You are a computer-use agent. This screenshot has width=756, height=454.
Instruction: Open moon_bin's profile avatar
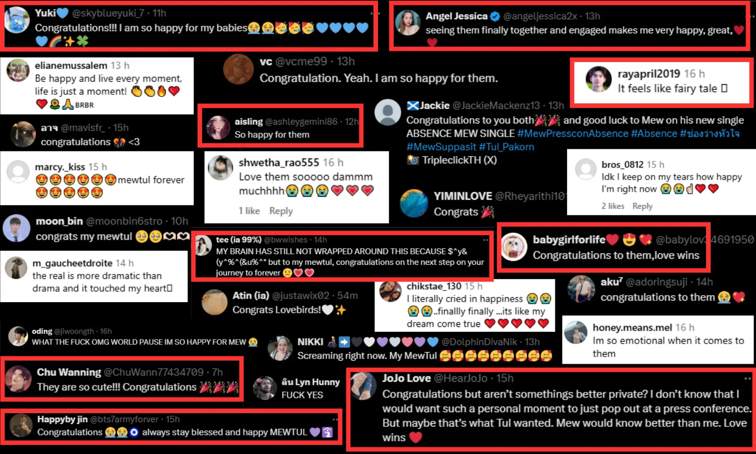tap(17, 228)
